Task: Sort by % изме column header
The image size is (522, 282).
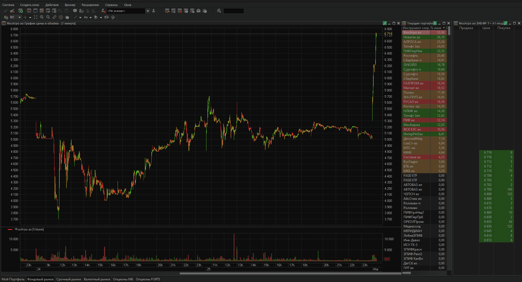Action: pos(438,28)
